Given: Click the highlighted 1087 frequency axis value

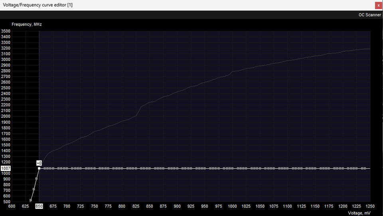Looking at the screenshot, I should pyautogui.click(x=6, y=168).
